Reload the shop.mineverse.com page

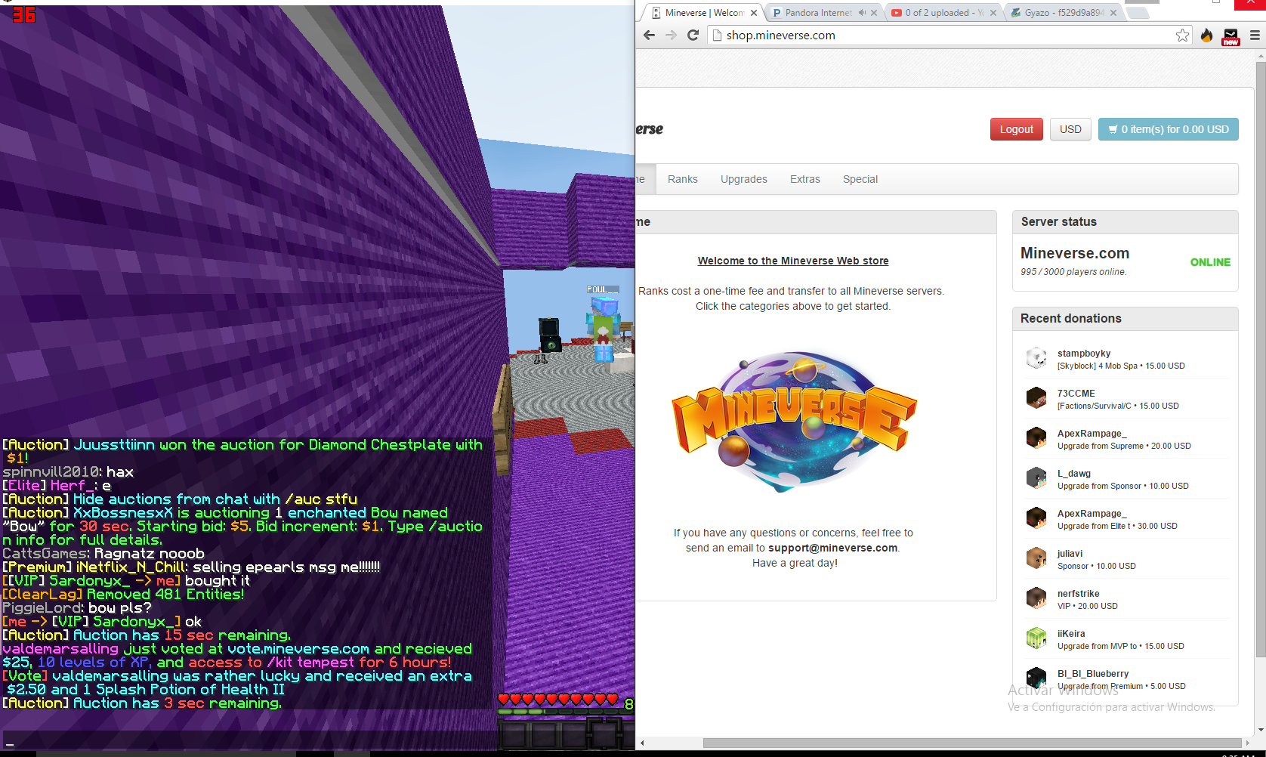click(693, 35)
